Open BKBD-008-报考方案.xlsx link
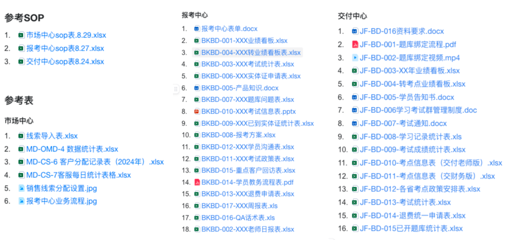 click(238, 135)
